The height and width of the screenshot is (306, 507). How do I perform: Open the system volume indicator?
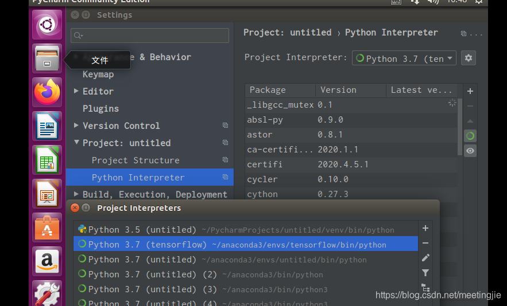pyautogui.click(x=434, y=2)
